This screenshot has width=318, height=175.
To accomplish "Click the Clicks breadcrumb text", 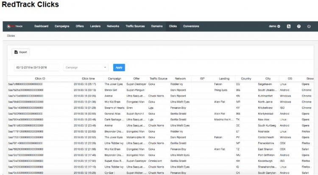I will (11, 36).
